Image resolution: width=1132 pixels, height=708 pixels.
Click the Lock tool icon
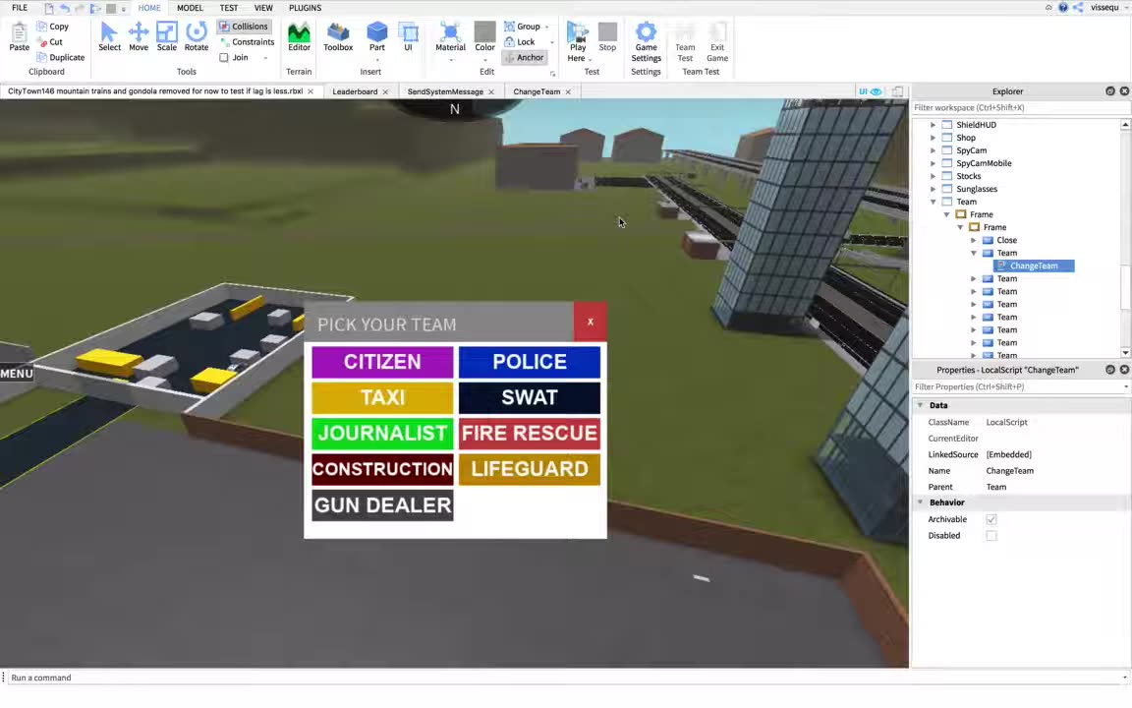pos(510,42)
